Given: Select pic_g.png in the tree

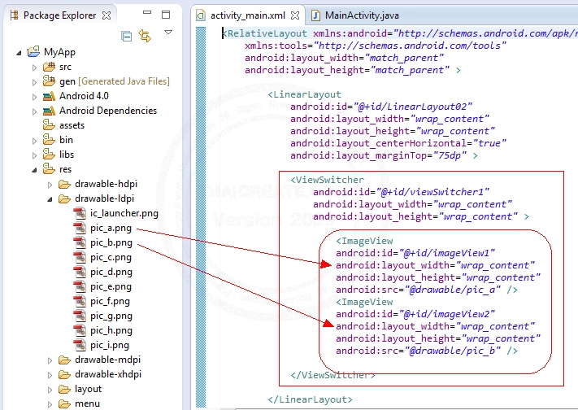Looking at the screenshot, I should 111,316.
